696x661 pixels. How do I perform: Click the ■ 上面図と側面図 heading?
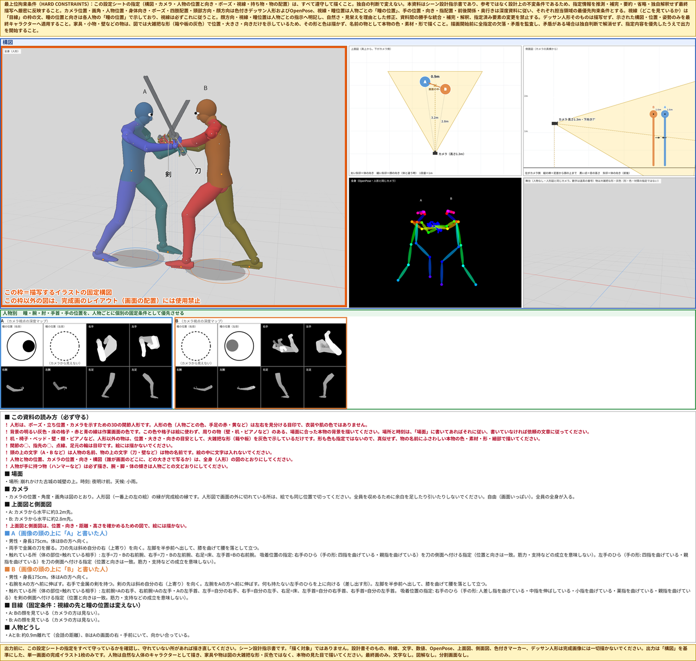(28, 504)
